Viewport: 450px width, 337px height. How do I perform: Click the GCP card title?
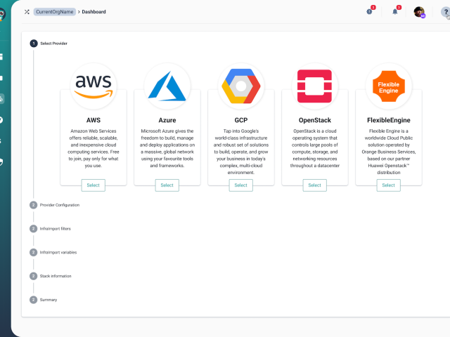(x=241, y=120)
